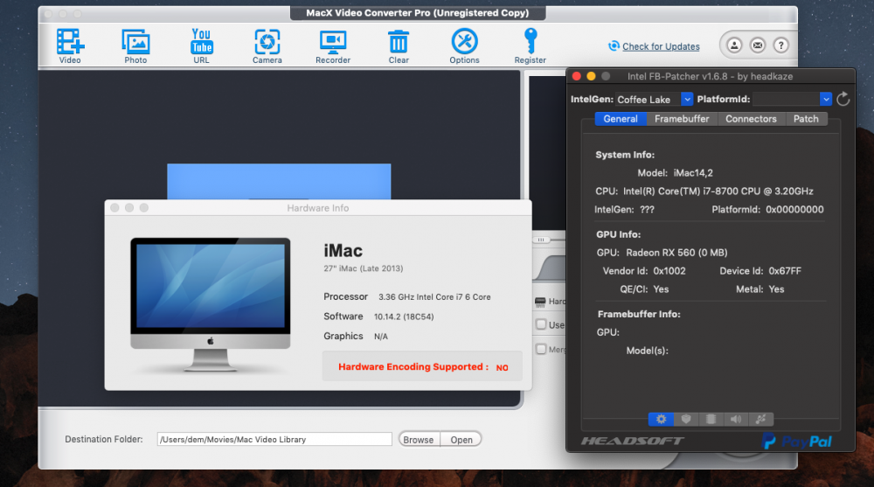The image size is (874, 487).
Task: Select the chip segment in FB-Patcher
Action: tap(711, 419)
